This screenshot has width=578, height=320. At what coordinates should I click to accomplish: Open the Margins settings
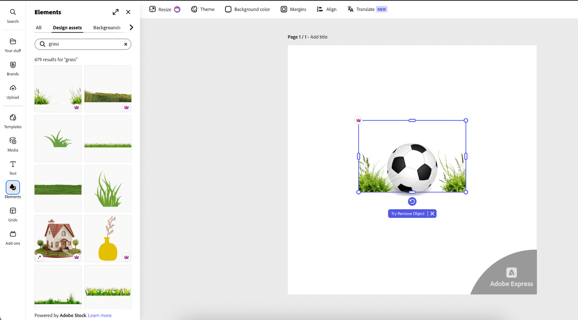293,9
